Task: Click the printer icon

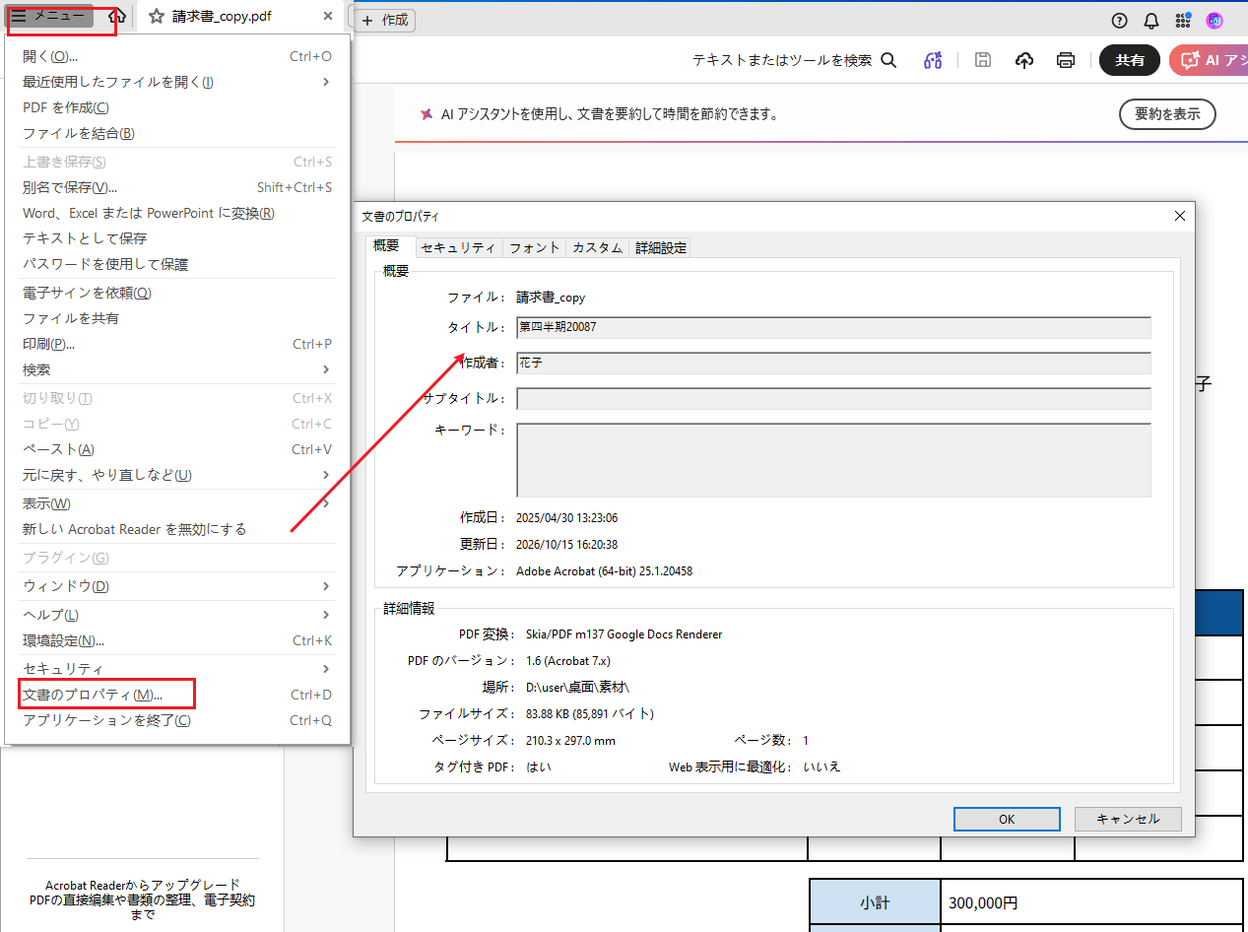Action: [x=1066, y=60]
